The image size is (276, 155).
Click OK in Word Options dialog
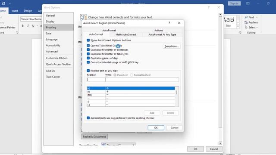coord(195,149)
